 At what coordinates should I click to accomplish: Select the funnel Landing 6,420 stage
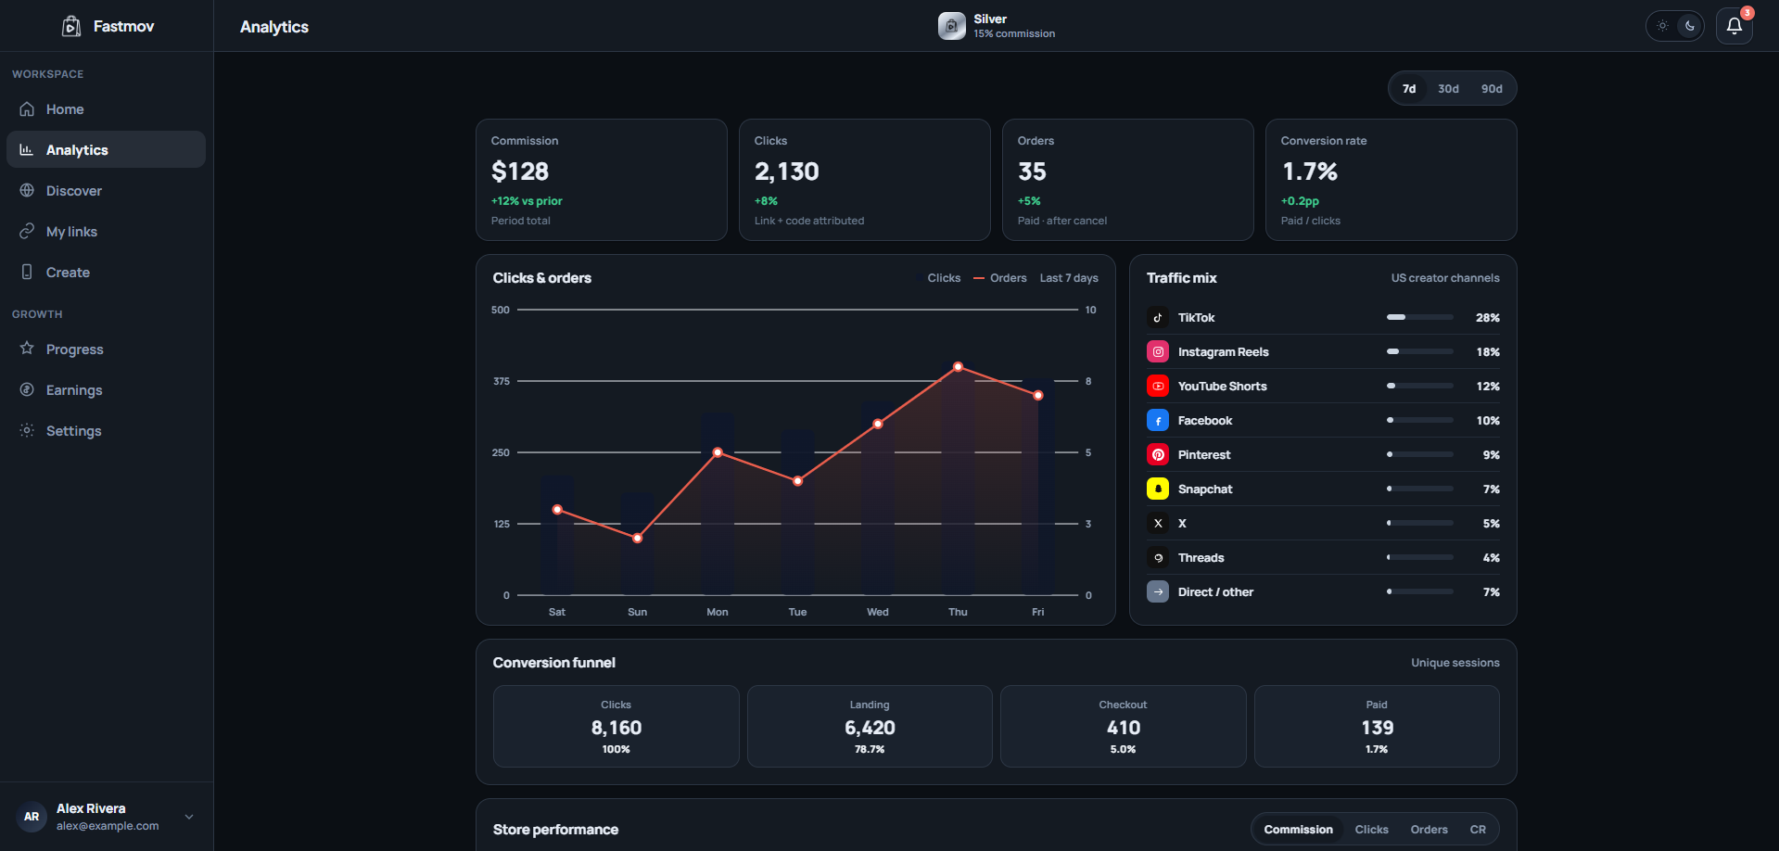tap(870, 726)
